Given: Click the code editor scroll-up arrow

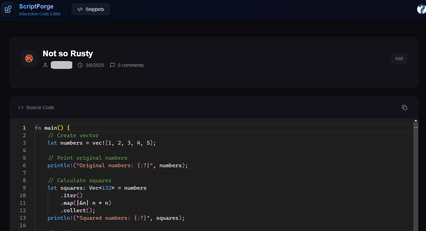Looking at the screenshot, I should coord(416,121).
